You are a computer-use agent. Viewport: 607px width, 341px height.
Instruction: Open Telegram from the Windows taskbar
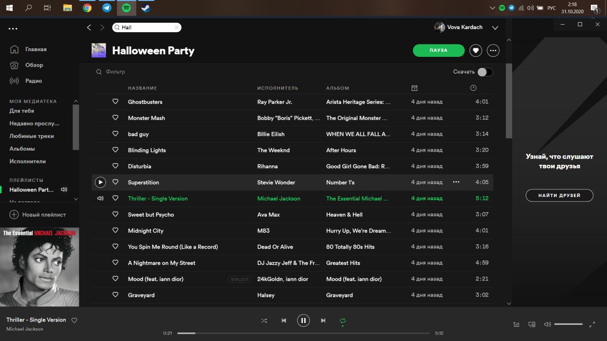pyautogui.click(x=107, y=8)
